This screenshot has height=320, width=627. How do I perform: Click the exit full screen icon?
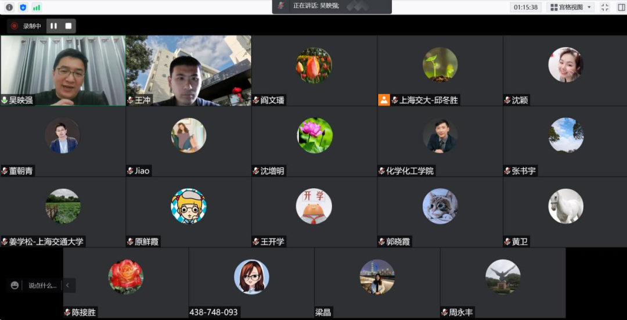pyautogui.click(x=605, y=7)
